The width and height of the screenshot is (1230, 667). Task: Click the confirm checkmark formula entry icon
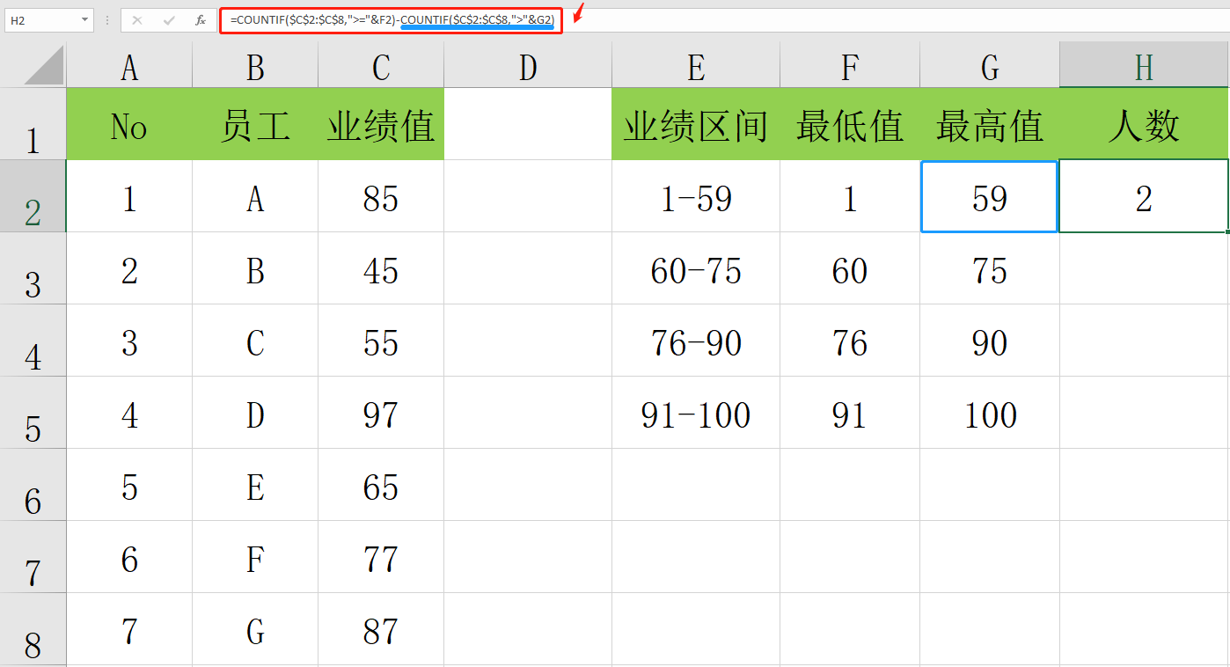pos(169,19)
